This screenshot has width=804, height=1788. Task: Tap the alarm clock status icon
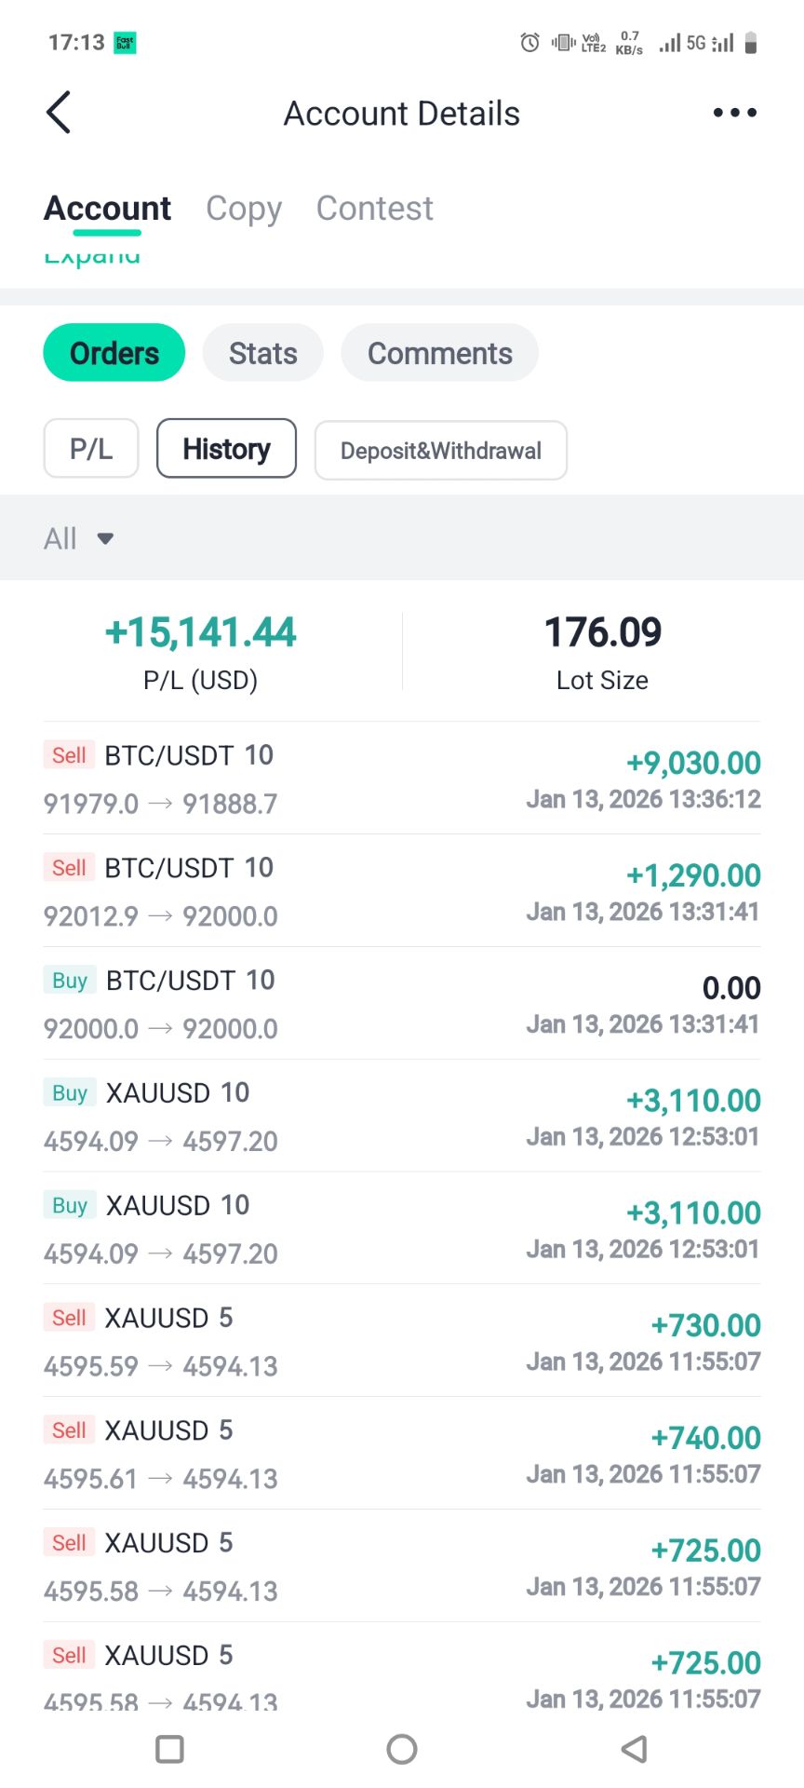click(529, 42)
